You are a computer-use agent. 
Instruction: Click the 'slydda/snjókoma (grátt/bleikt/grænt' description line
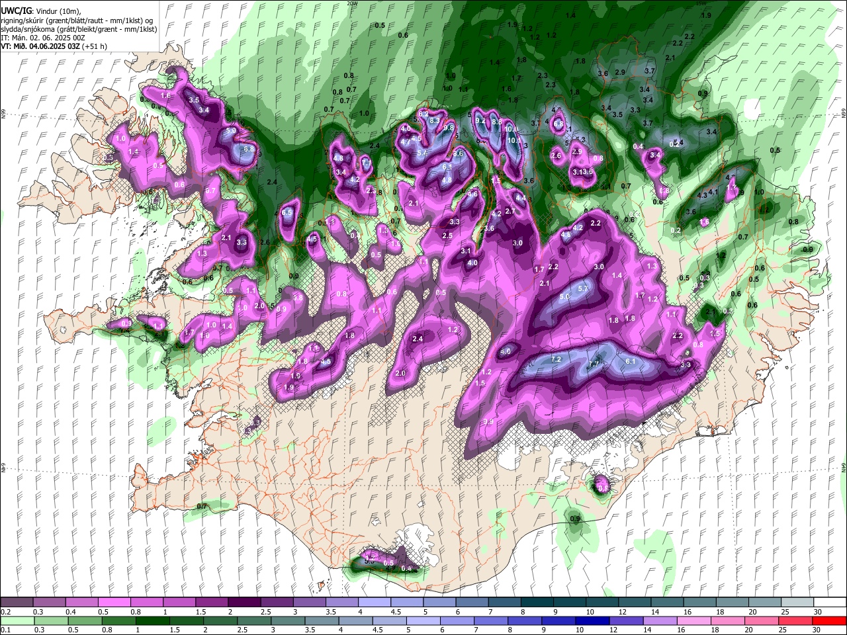pos(79,29)
